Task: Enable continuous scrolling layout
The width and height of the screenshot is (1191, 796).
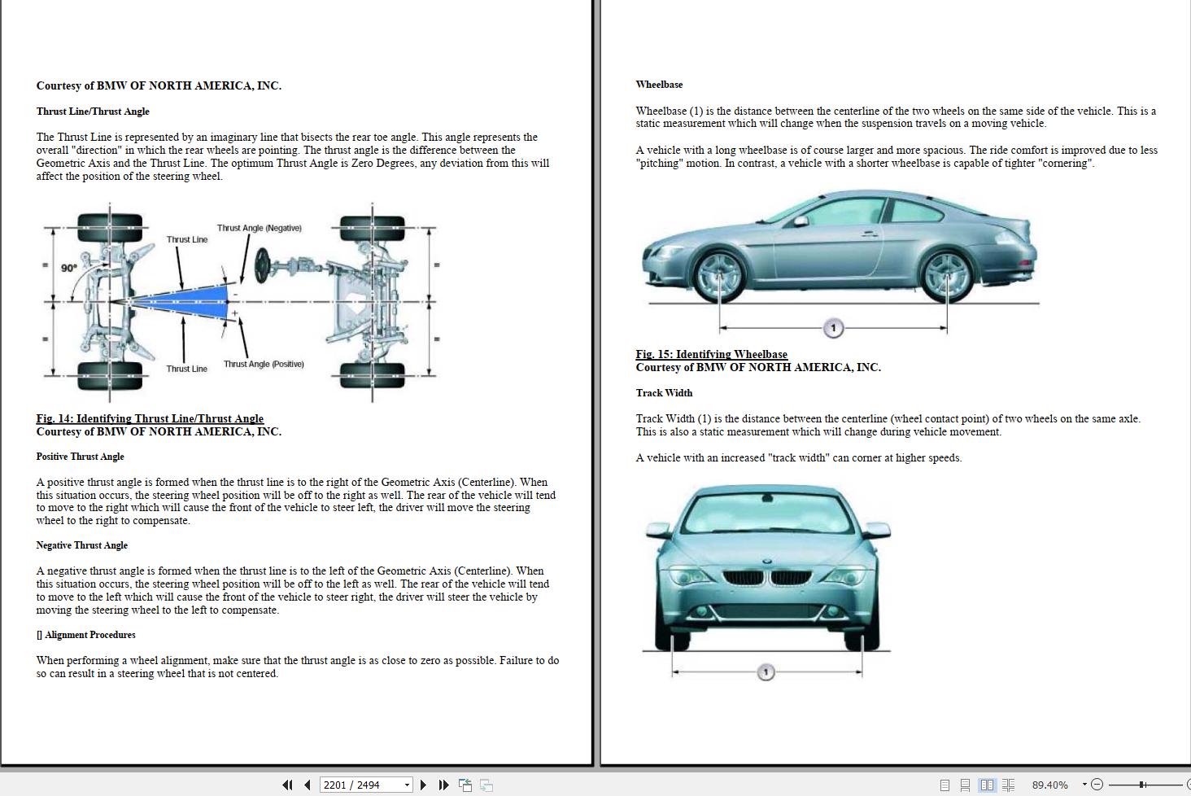Action: click(x=966, y=784)
